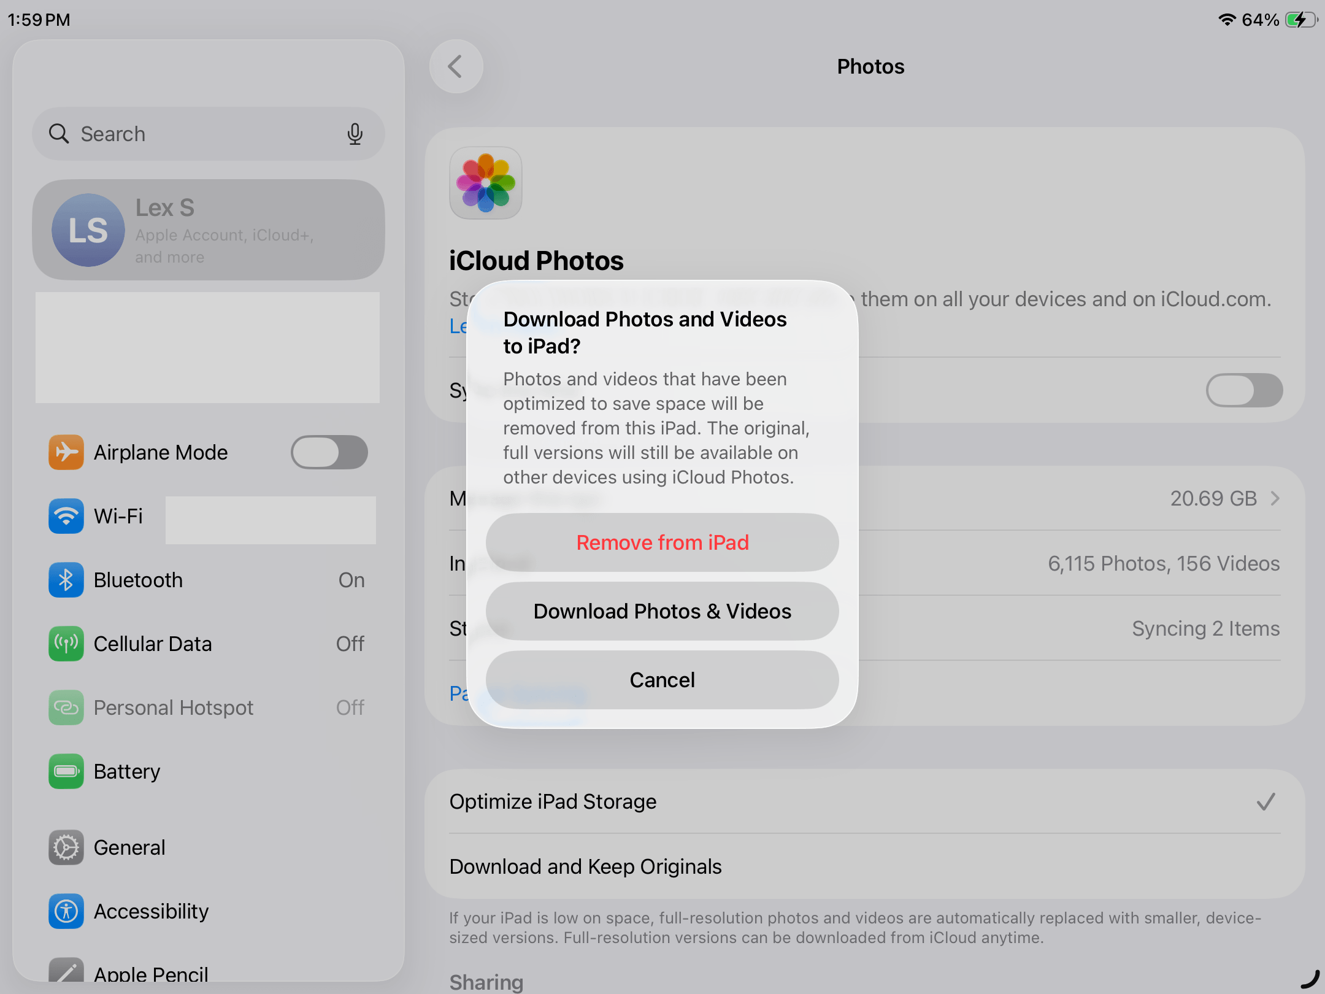Tap the microphone dictation icon
Viewport: 1325px width, 994px height.
[355, 134]
